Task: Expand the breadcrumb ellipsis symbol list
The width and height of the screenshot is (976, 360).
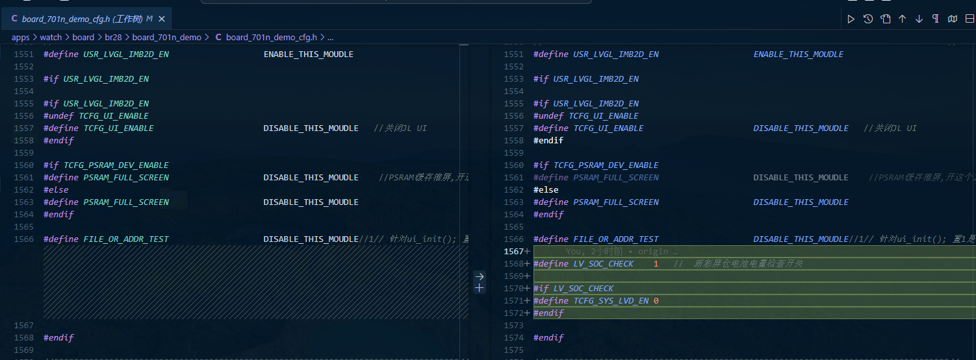Action: pos(330,38)
